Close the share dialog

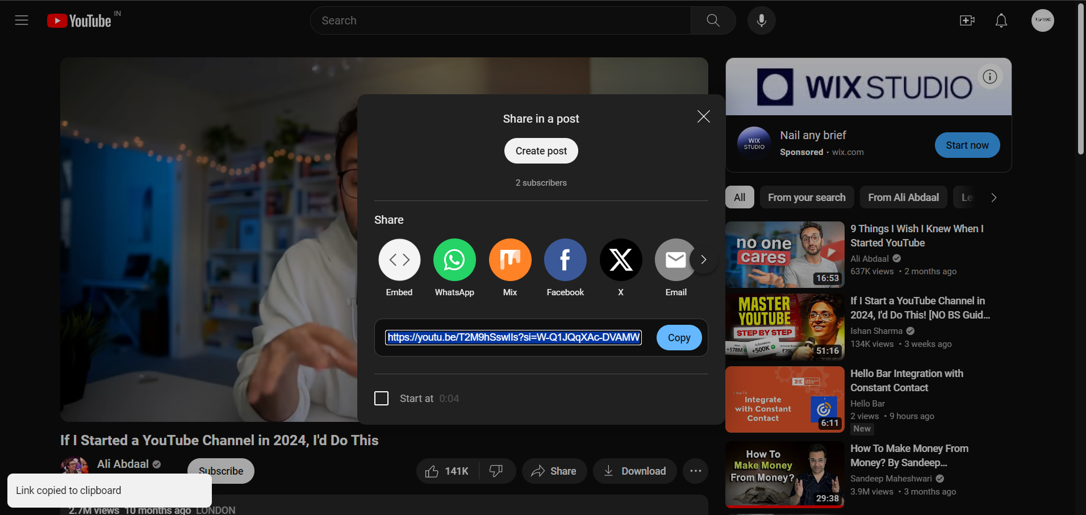click(704, 116)
